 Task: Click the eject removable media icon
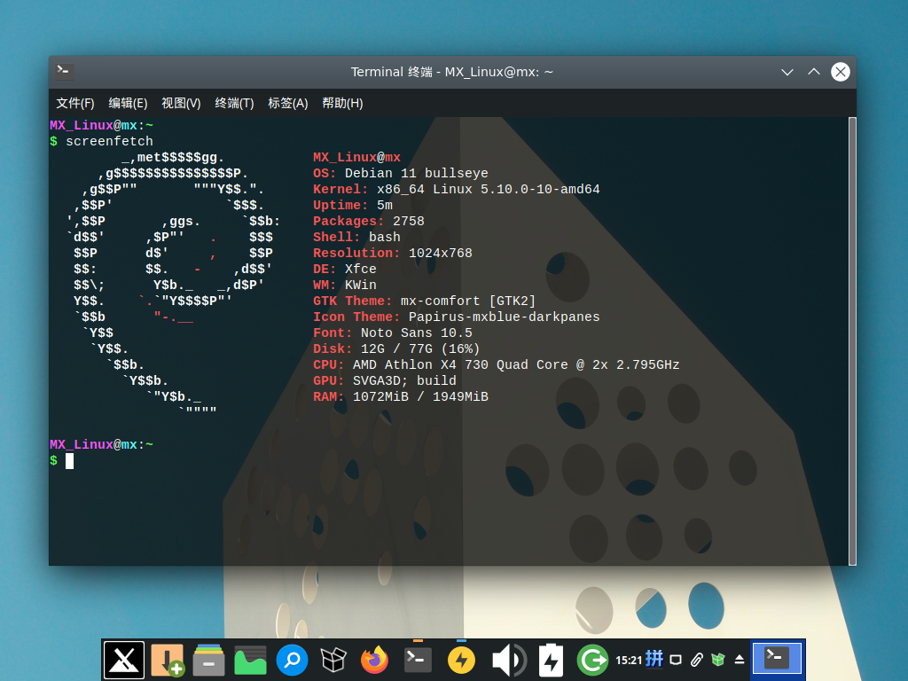click(x=740, y=660)
